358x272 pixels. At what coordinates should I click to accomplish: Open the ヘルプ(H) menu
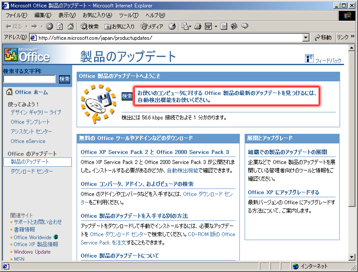pos(155,15)
